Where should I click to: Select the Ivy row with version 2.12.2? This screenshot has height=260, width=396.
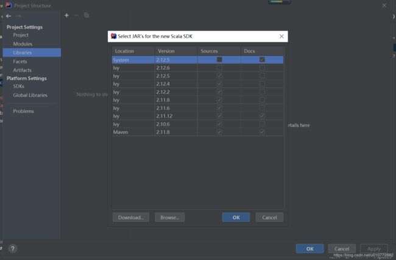point(197,92)
